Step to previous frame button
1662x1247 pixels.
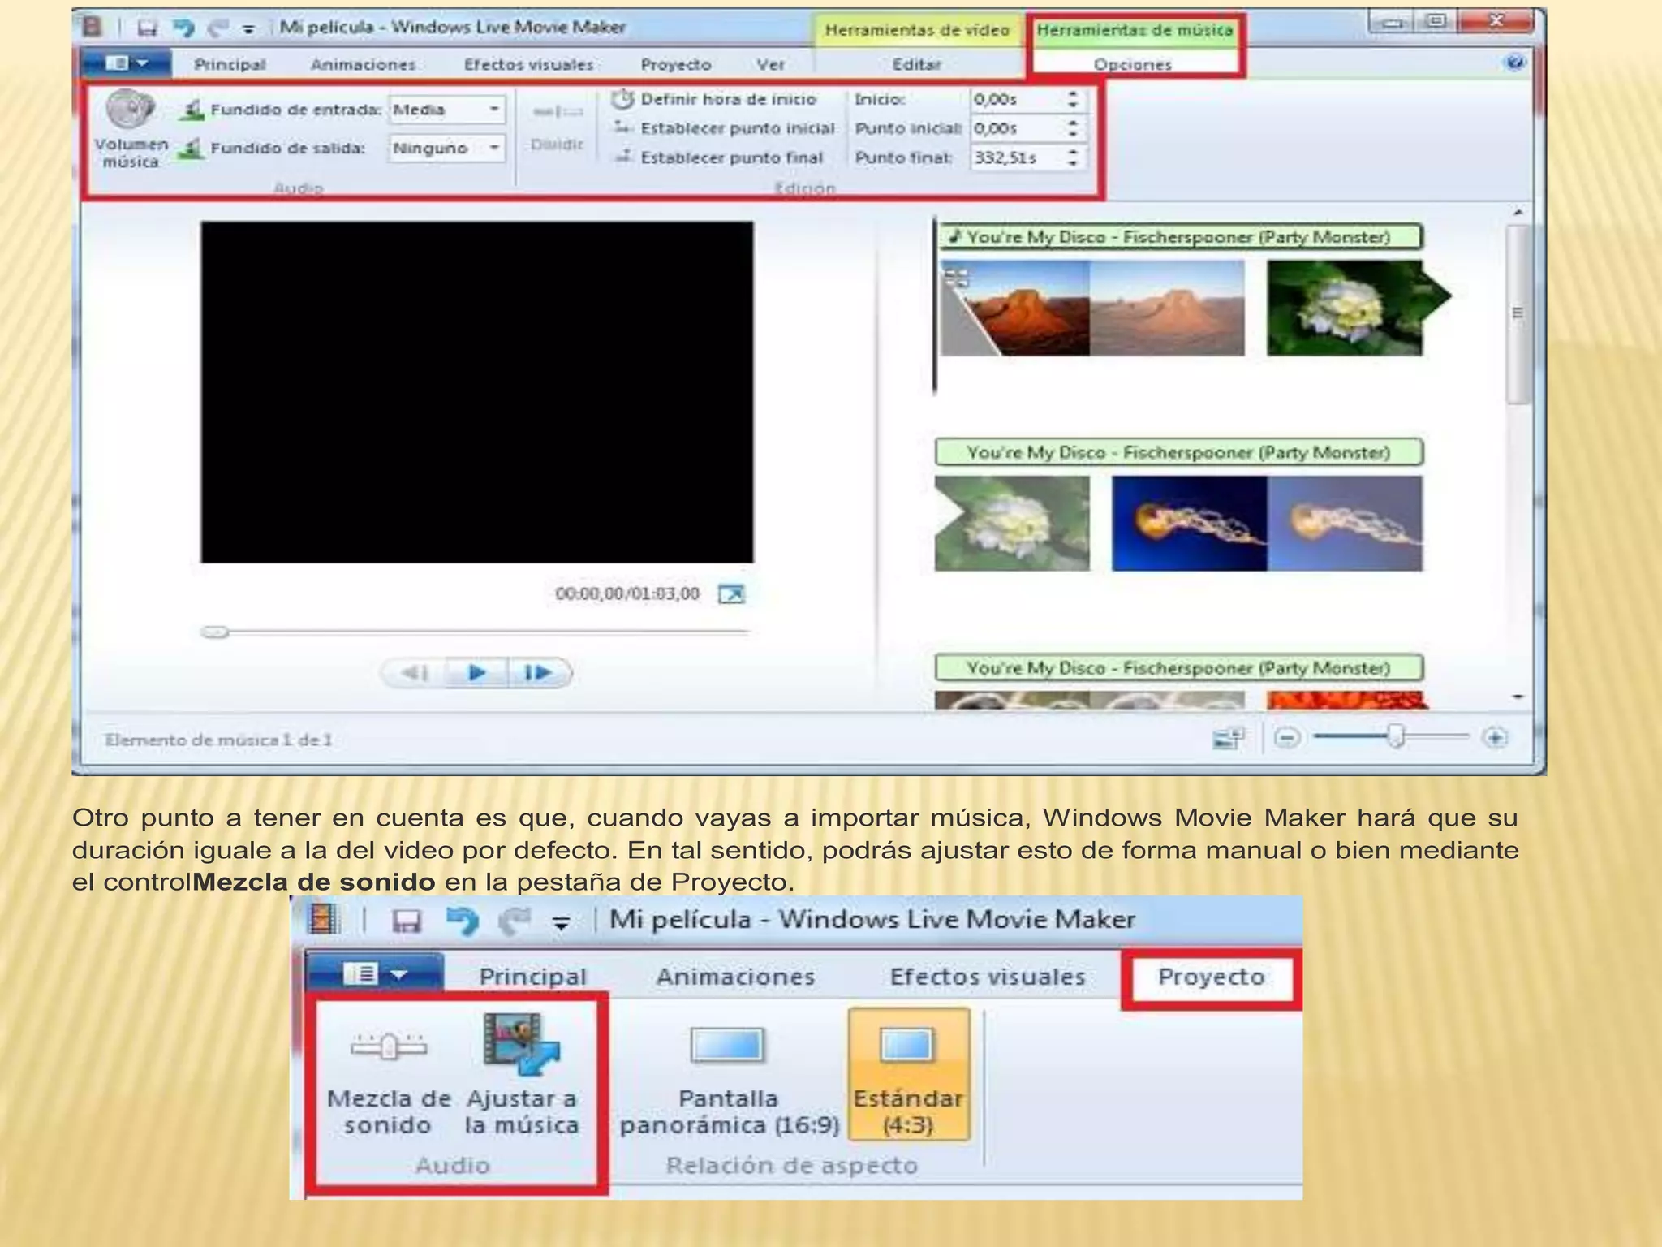[x=415, y=672]
